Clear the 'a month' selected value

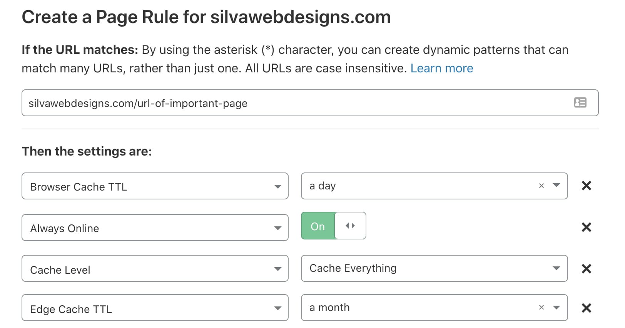541,308
